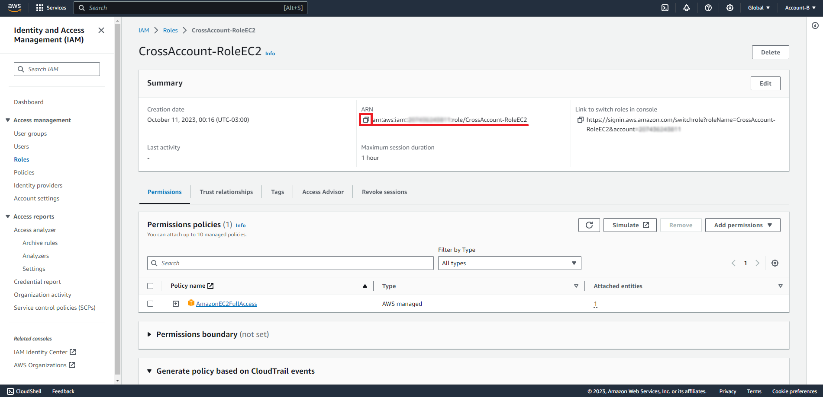This screenshot has height=397, width=823.
Task: Switch to the Permissions tab
Action: (165, 192)
